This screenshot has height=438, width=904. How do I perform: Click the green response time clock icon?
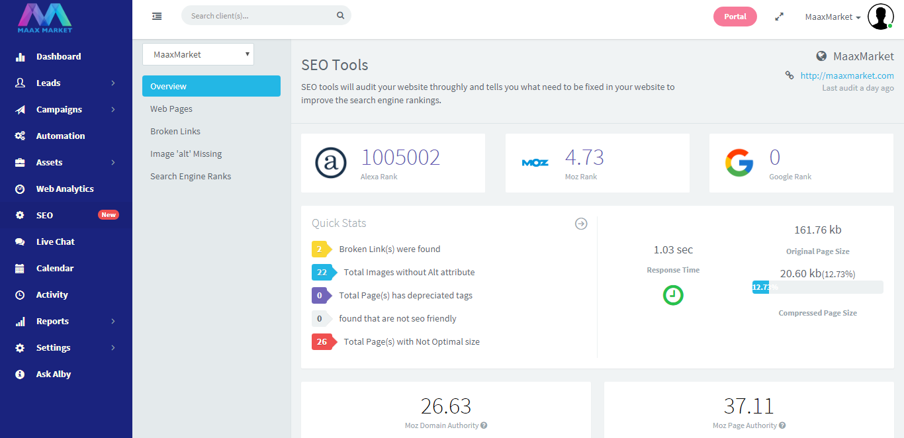(x=673, y=295)
